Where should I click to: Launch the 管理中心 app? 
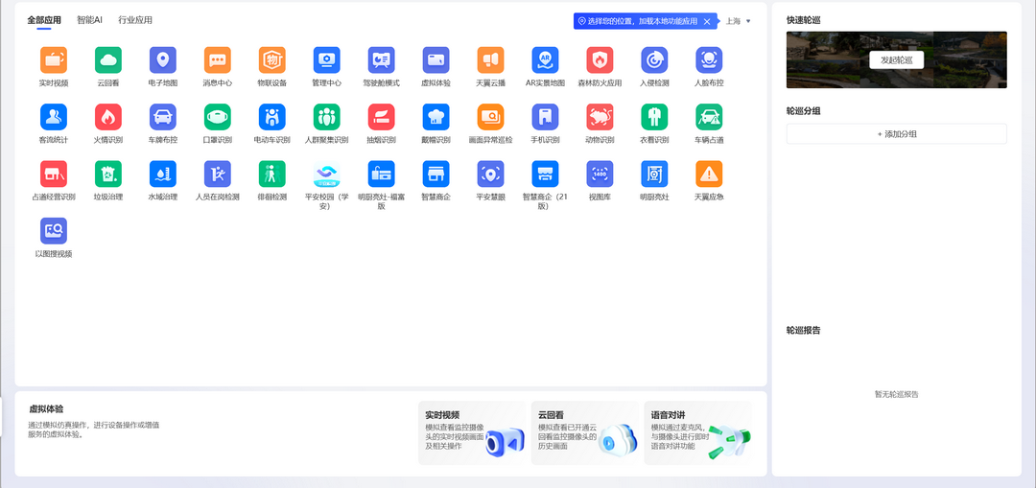tap(327, 60)
